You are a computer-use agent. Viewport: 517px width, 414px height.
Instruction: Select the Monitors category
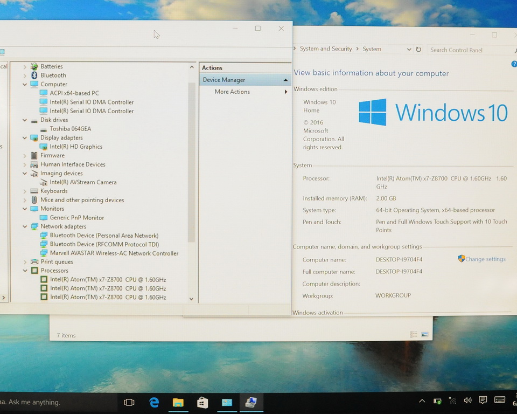click(52, 209)
